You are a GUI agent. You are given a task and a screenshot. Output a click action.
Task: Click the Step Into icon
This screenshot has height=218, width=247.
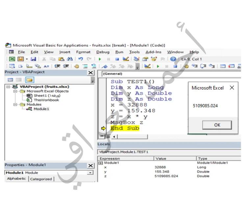click(x=195, y=66)
